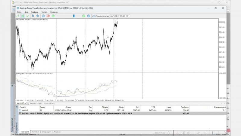Click the S / L column header

[x=138, y=107]
